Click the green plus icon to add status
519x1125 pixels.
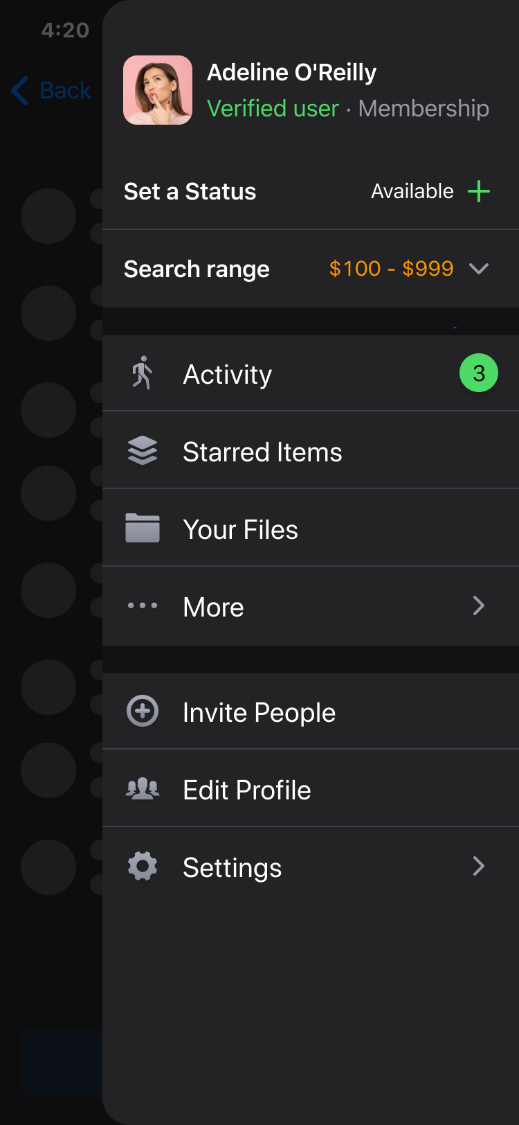click(478, 191)
